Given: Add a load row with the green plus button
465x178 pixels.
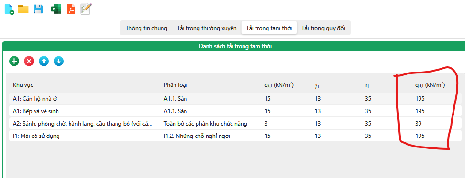Looking at the screenshot, I should (x=14, y=62).
